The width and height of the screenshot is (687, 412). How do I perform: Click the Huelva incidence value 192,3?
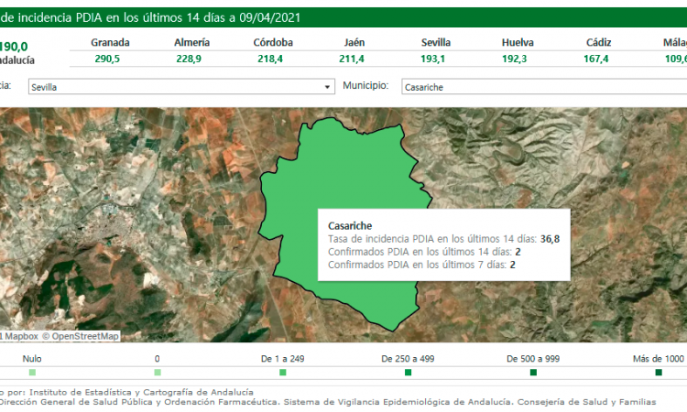(518, 59)
